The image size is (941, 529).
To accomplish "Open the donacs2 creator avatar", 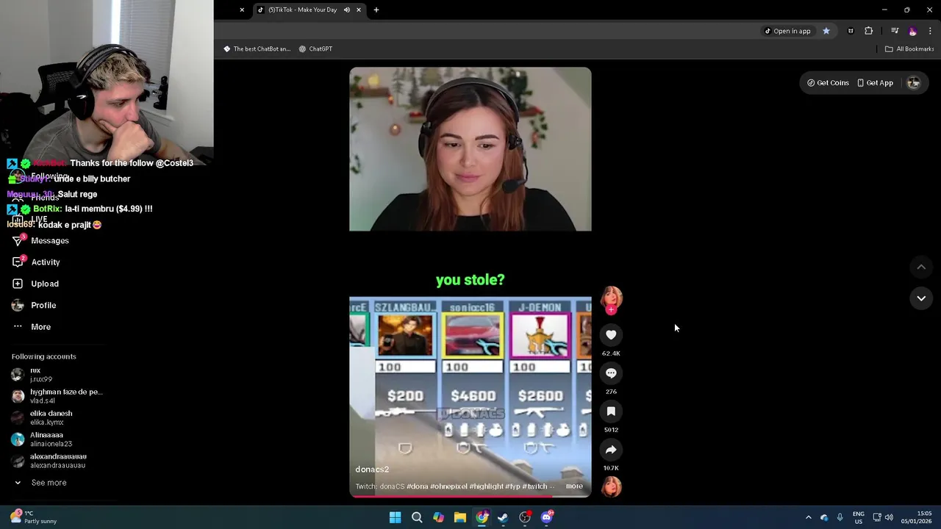I will pos(611,297).
